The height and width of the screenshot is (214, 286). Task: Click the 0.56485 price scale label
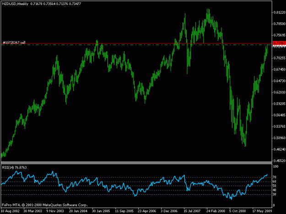(x=280, y=115)
